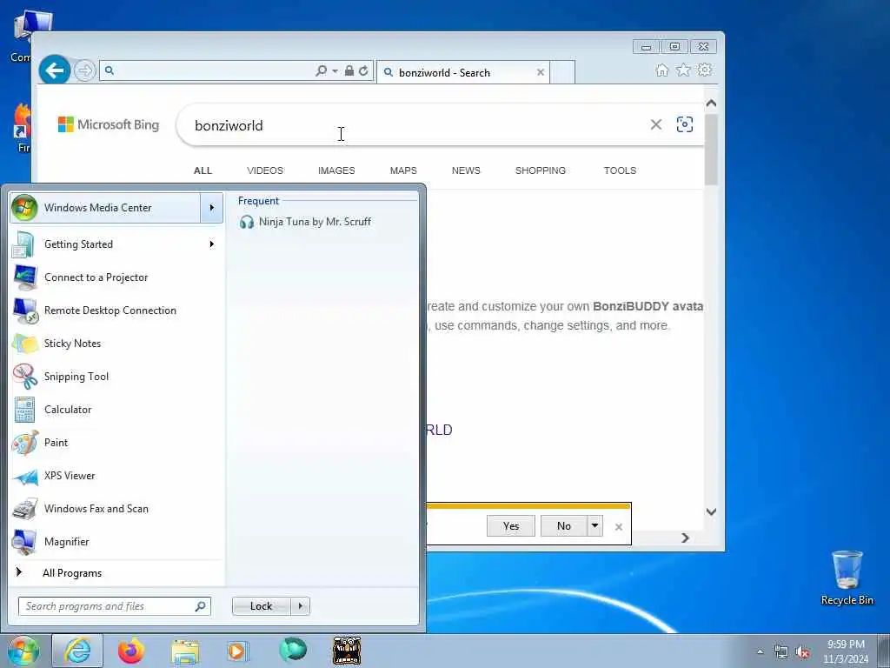This screenshot has height=668, width=890.
Task: Open File Explorer from the taskbar
Action: click(x=185, y=652)
